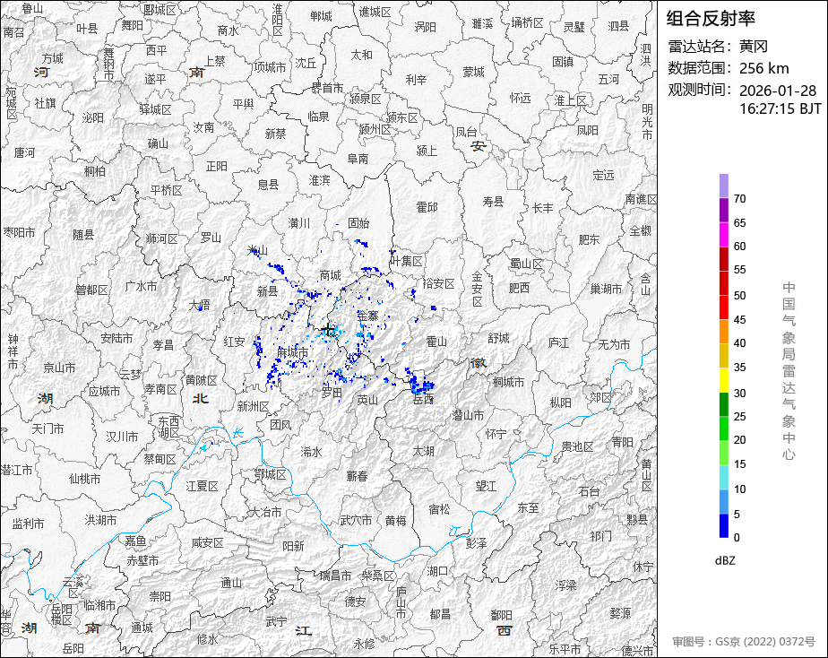Click the '浠水' label
The height and width of the screenshot is (658, 828).
(311, 452)
